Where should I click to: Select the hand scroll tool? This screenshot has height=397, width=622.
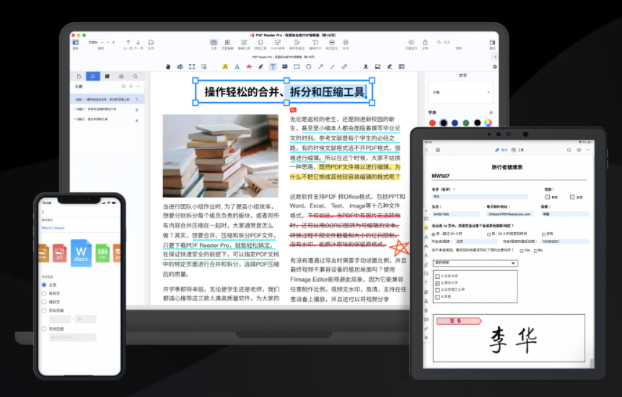[168, 66]
